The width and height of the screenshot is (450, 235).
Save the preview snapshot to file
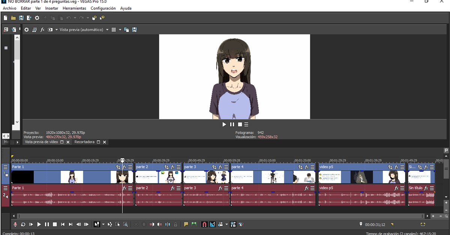coord(134,30)
